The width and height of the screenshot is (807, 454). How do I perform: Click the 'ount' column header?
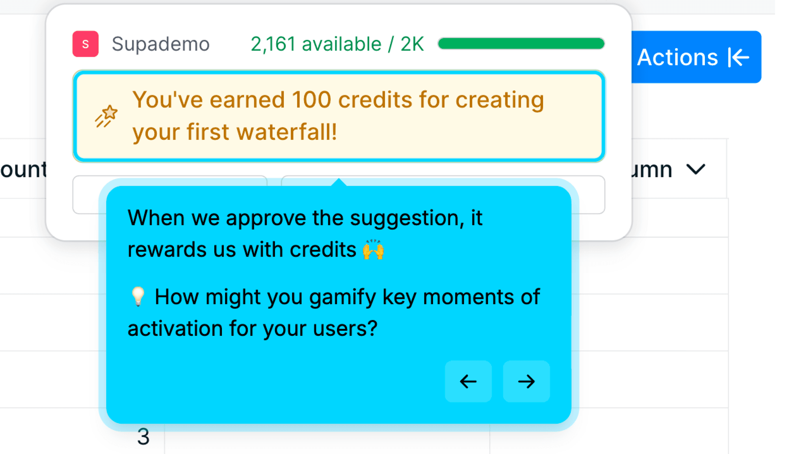click(x=24, y=169)
